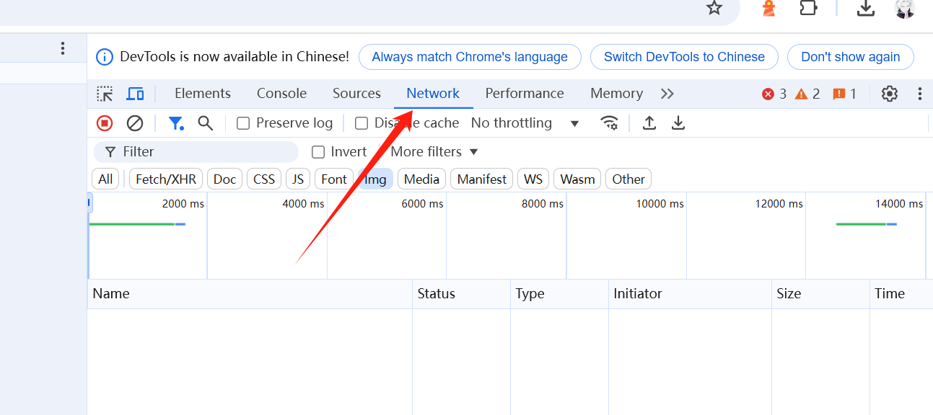Enable the Disable cache checkbox

point(362,123)
